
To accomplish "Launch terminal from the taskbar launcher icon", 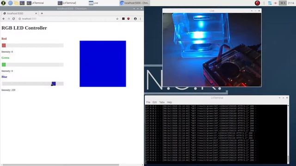I will point(22,3).
